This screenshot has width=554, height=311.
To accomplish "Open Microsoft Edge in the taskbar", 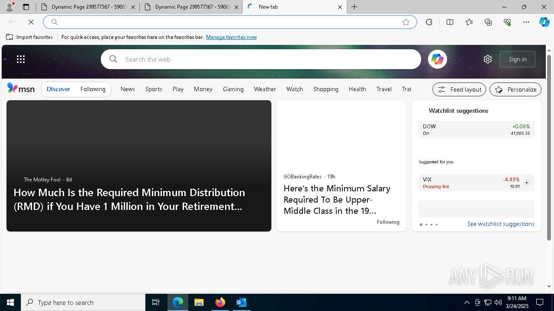I will click(178, 302).
